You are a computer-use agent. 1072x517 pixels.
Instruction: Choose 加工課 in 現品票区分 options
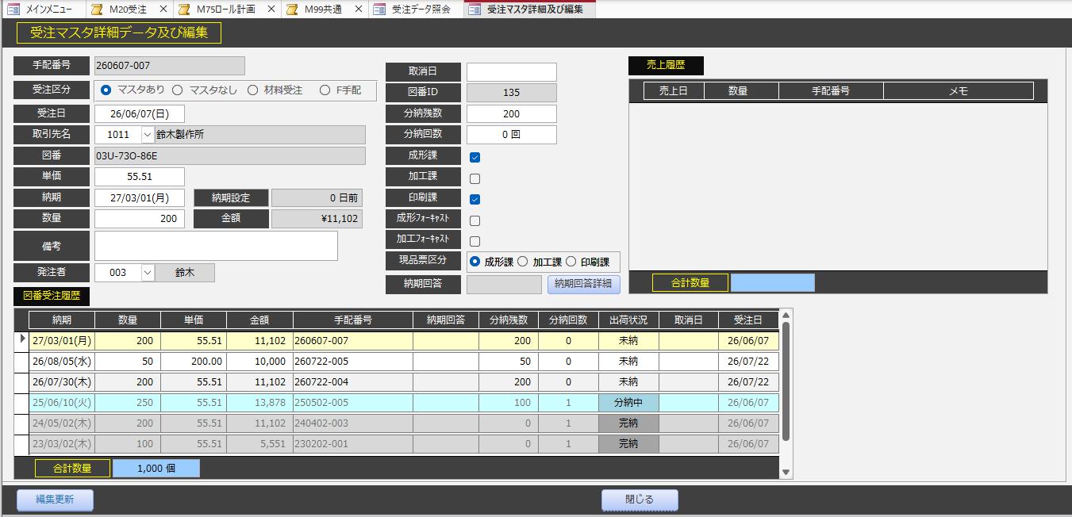coord(523,262)
